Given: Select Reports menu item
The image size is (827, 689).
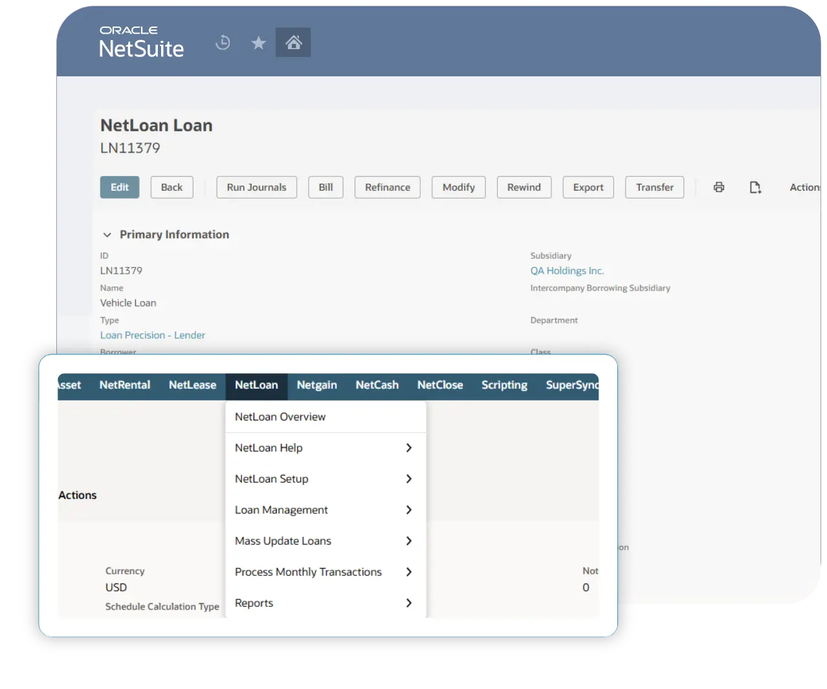Looking at the screenshot, I should click(x=325, y=603).
